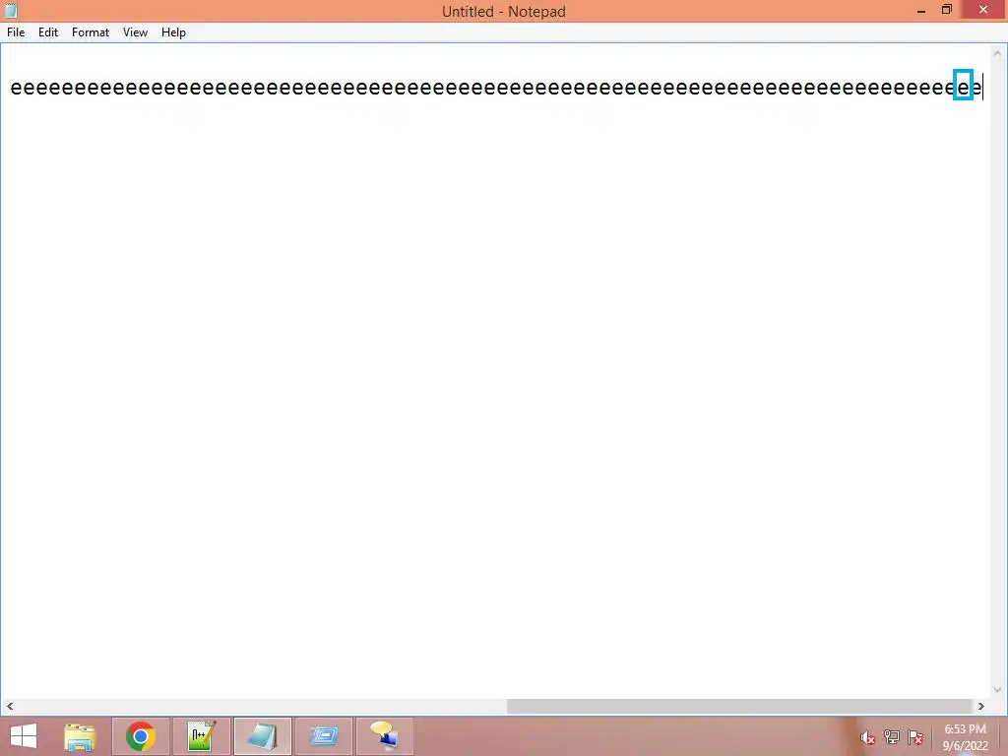Click the Windows Start button

[x=24, y=736]
